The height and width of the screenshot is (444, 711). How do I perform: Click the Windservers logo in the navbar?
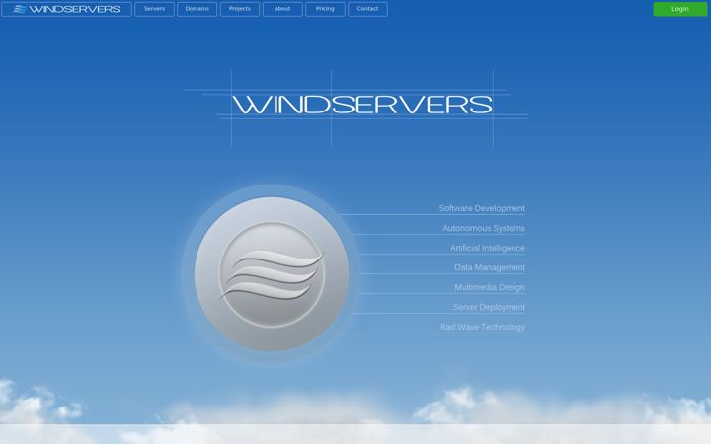(x=67, y=9)
